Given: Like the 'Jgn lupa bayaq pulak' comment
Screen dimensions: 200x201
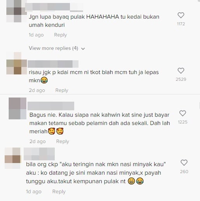Looking at the screenshot, I should [x=181, y=15].
